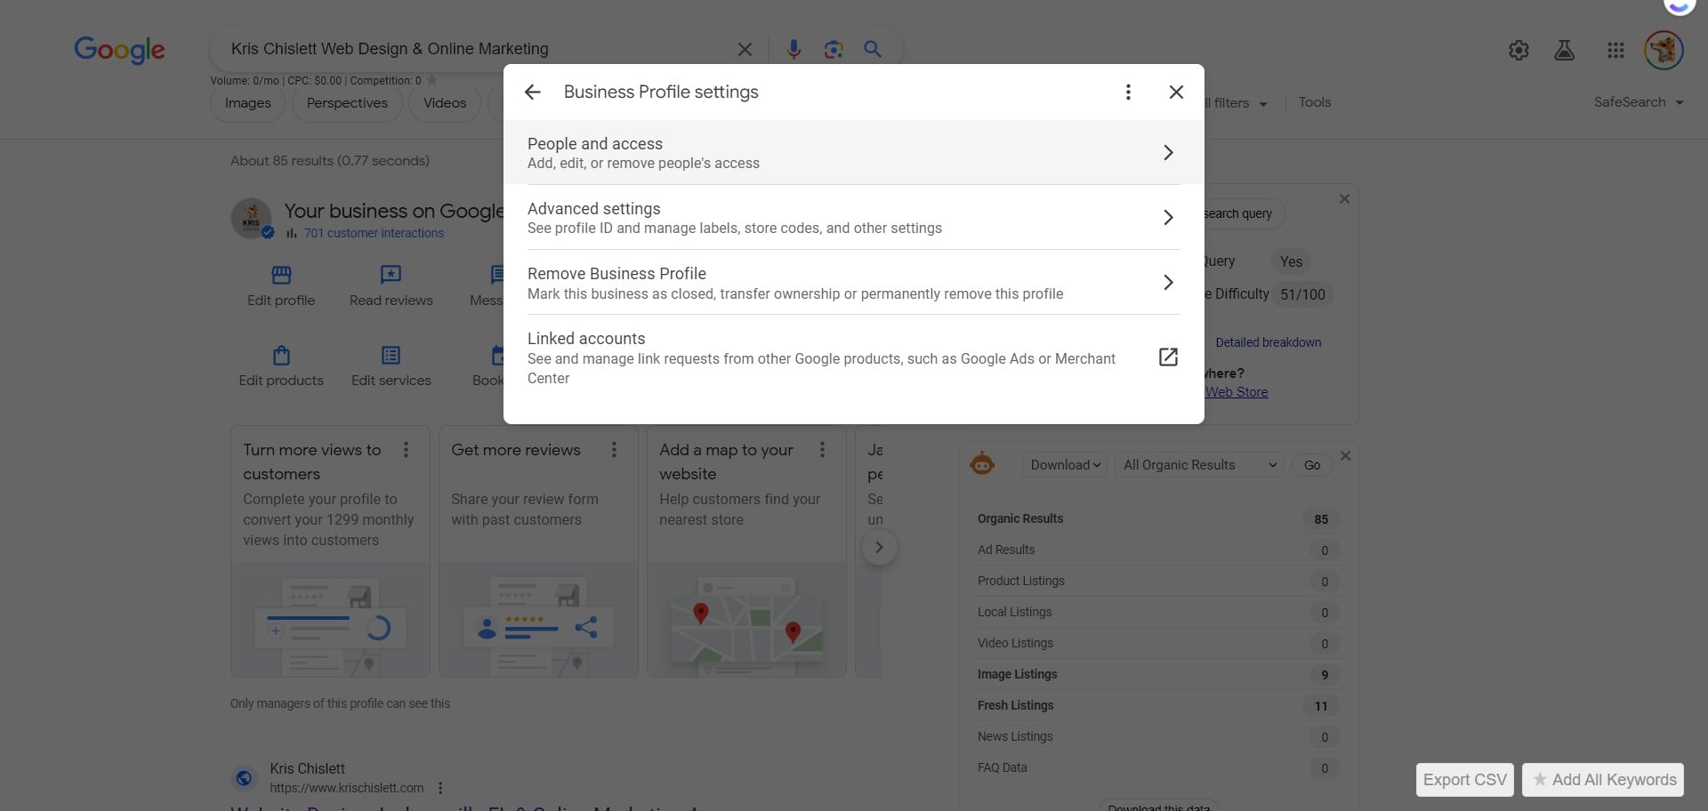1708x811 pixels.
Task: Click the Export CSV button
Action: tap(1464, 780)
